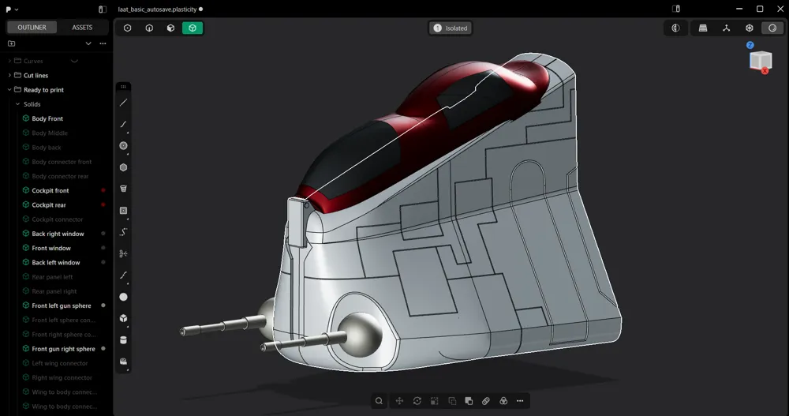Viewport: 789px width, 416px height.
Task: Open more commands ellipsis in bottom bar
Action: [x=520, y=401]
